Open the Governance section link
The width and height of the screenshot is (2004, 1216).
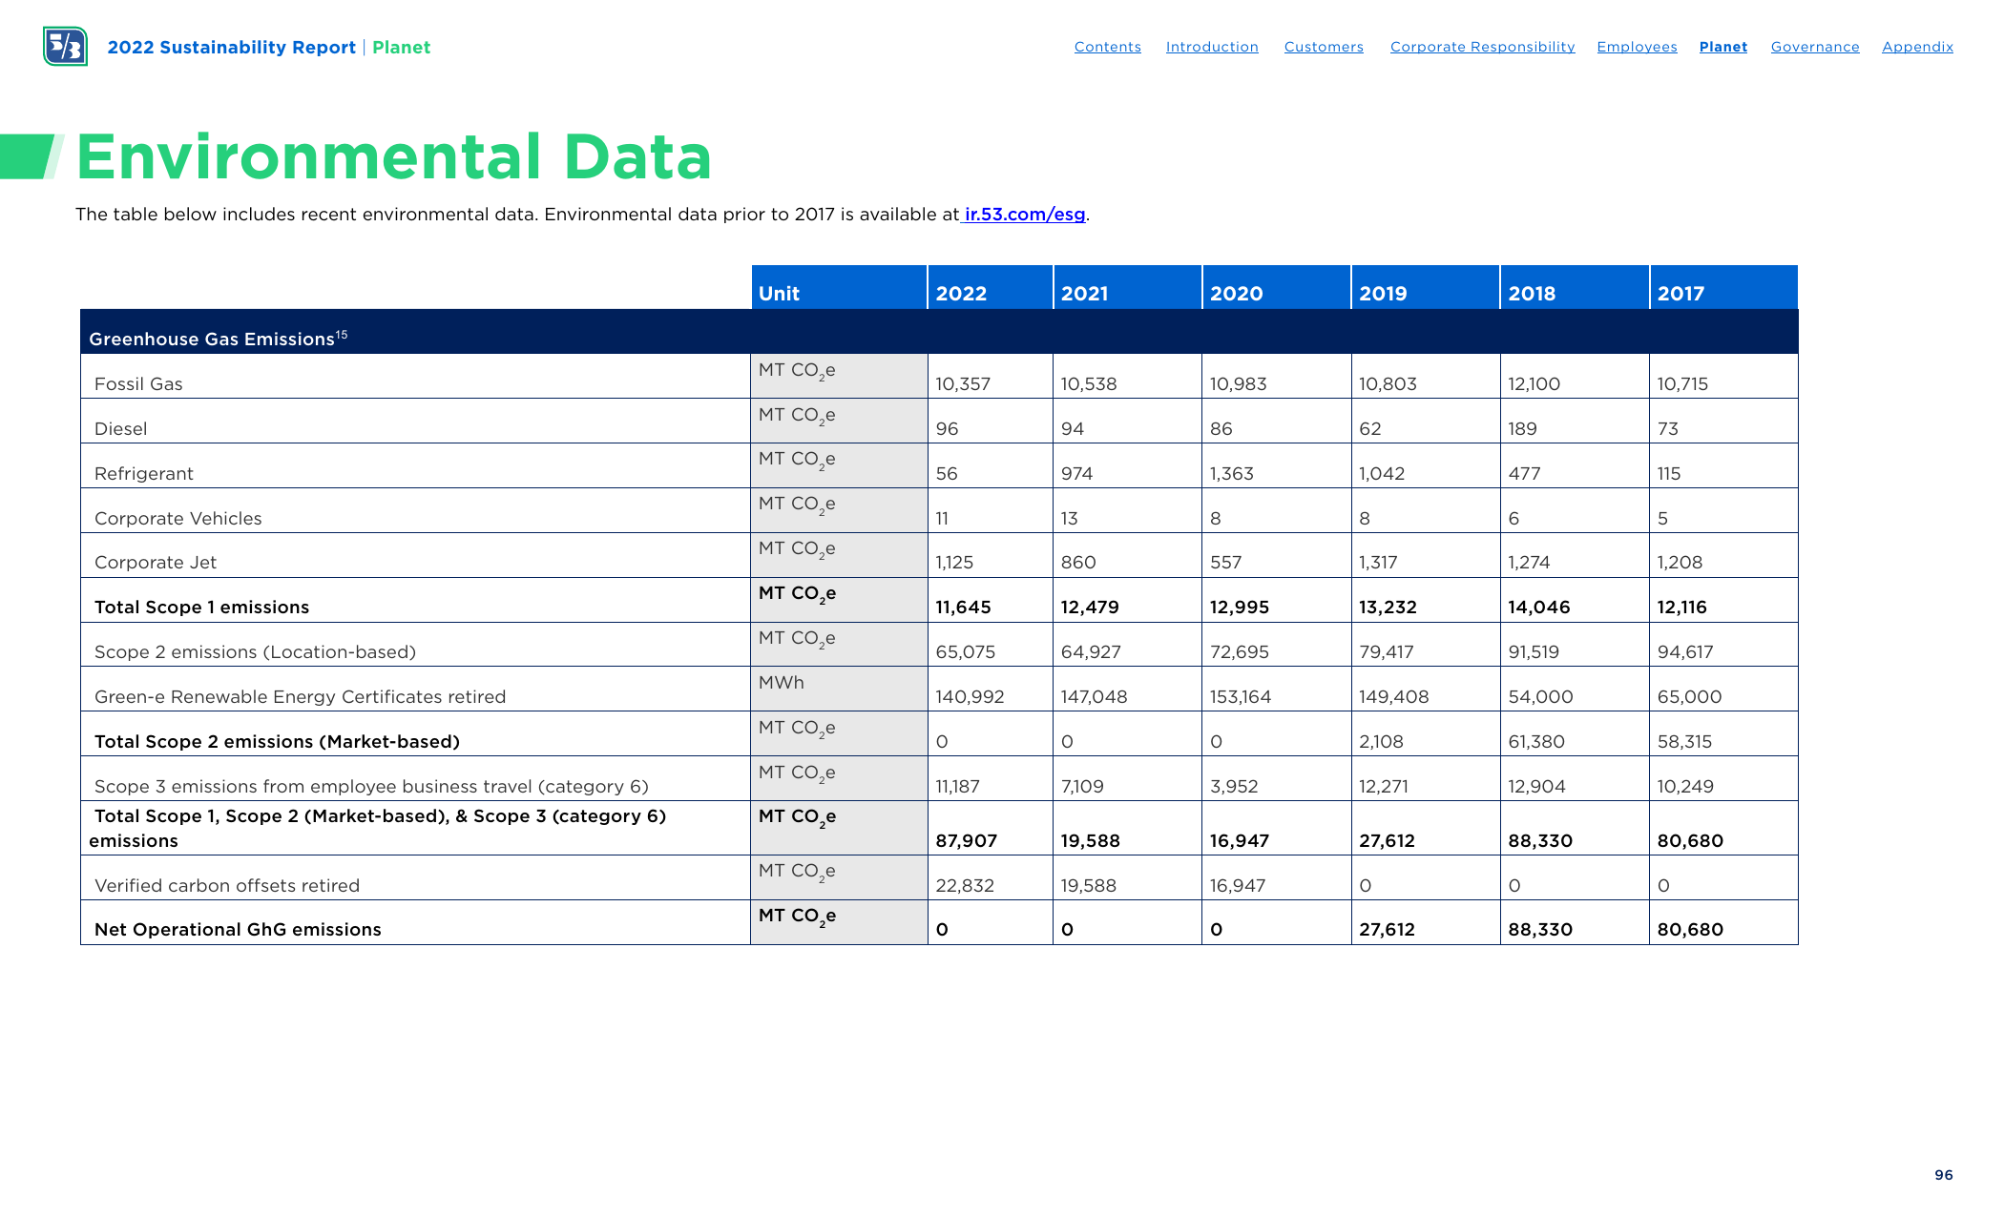[x=1815, y=47]
